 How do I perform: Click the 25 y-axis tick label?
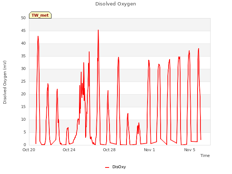pos(23,81)
